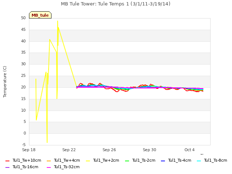232x174 pixels.
Task: Click the 40 y-axis tick label
Action: [23, 41]
